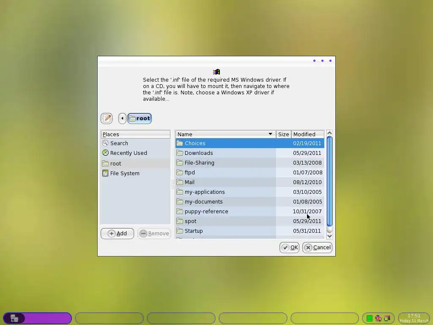Viewport: 433px width, 325px height.
Task: Click the 05/31/2011 date for Startup
Action: (x=307, y=231)
